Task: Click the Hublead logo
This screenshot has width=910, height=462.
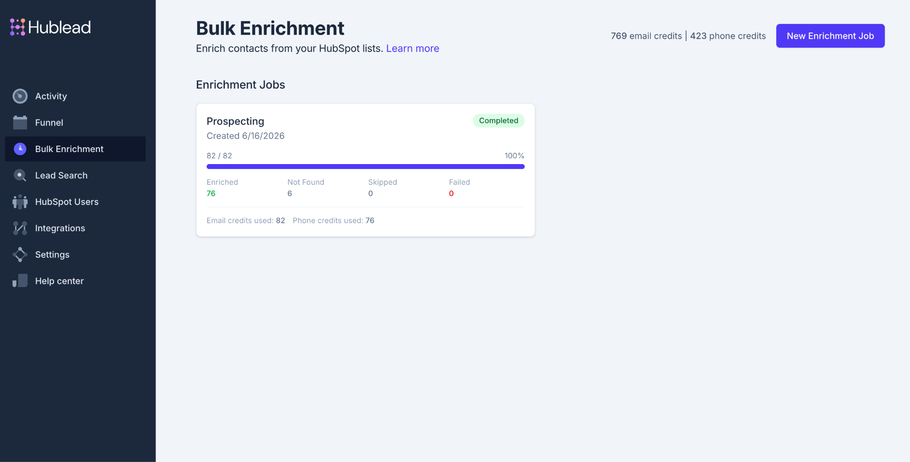Action: pyautogui.click(x=50, y=27)
